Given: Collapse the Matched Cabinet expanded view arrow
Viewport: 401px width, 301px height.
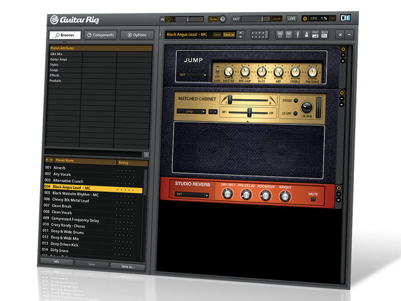Looking at the screenshot, I should [x=341, y=105].
